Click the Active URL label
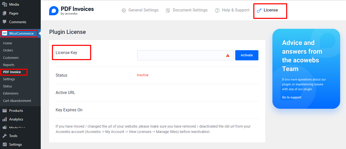 click(65, 93)
